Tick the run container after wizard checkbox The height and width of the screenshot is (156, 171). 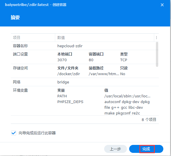[14, 133]
